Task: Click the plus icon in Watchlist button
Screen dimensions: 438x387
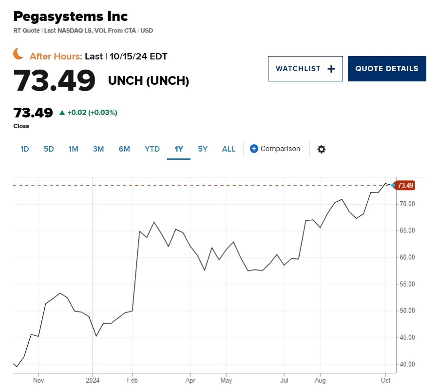Action: pos(331,69)
